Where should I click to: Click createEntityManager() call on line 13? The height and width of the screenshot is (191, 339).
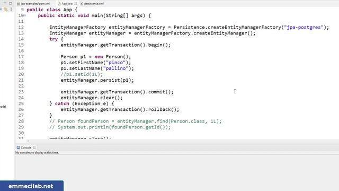tap(223, 33)
